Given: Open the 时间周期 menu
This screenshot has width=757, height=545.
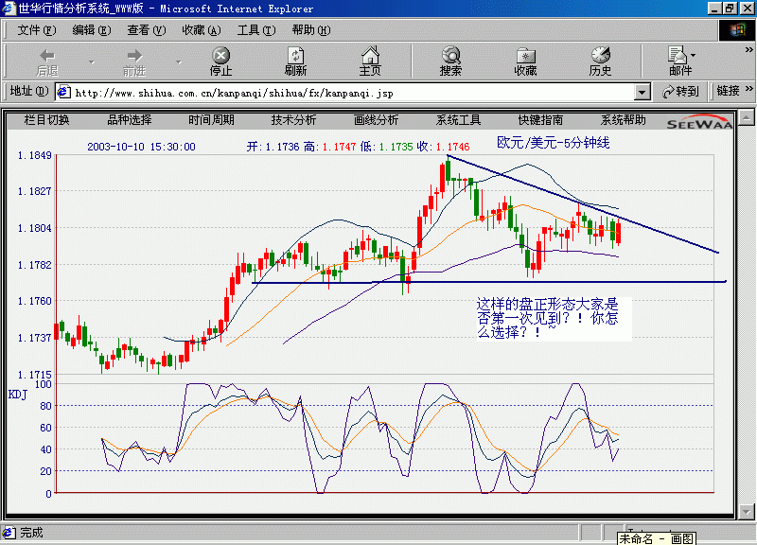Looking at the screenshot, I should [211, 120].
